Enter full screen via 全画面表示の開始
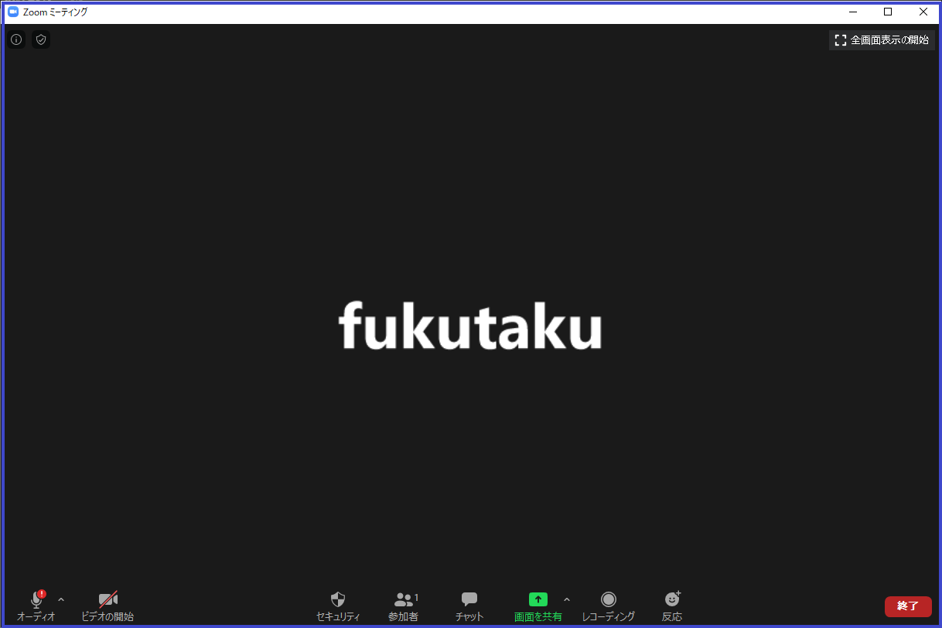This screenshot has width=942, height=628. pos(882,40)
